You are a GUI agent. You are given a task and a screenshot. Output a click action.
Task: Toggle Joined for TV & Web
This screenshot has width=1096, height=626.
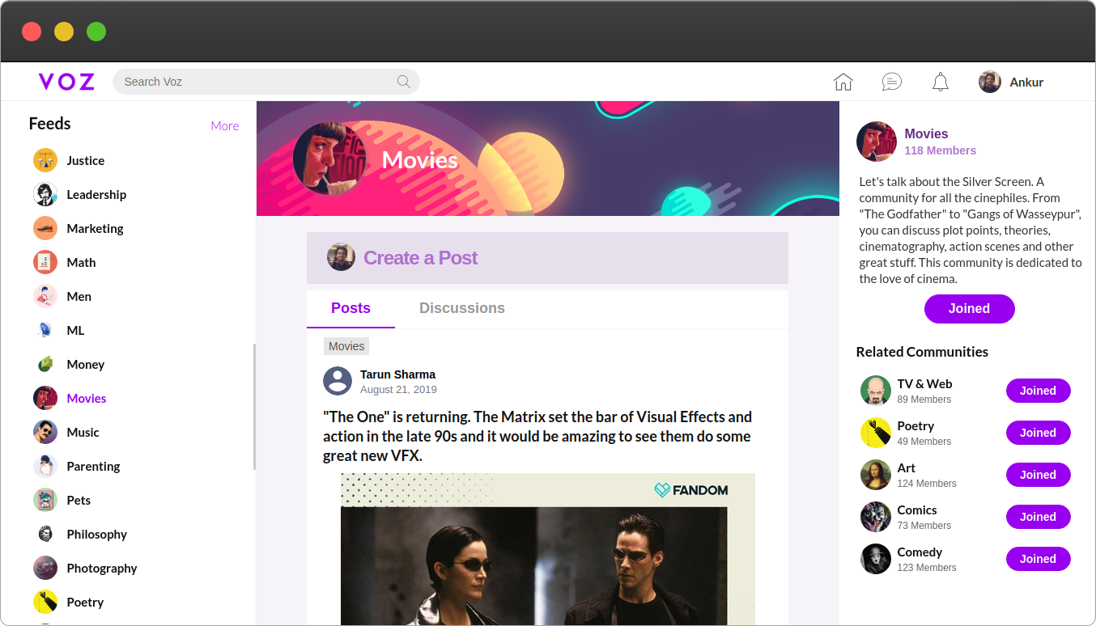[1039, 391]
